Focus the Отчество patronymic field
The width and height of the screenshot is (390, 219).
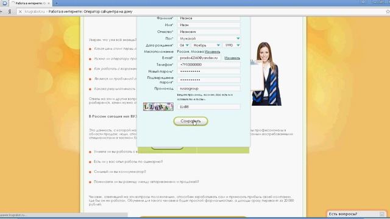208,32
